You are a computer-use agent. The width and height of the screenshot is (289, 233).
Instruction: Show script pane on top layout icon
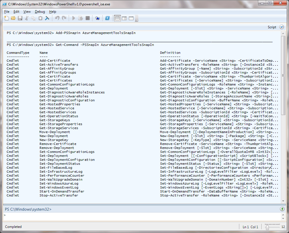tap(117, 18)
